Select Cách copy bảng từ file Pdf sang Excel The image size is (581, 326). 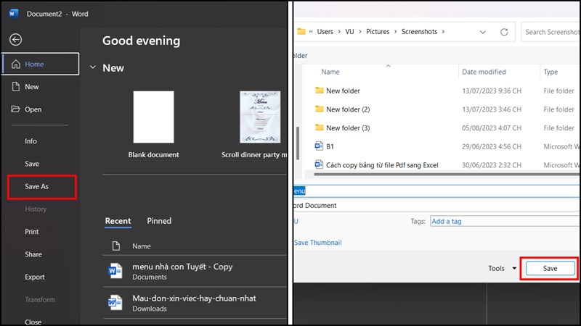pyautogui.click(x=382, y=165)
